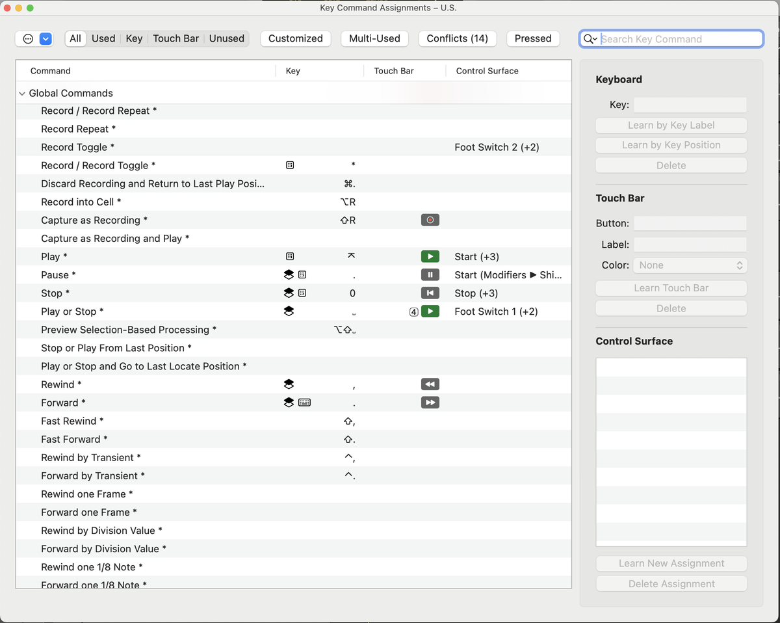Enable the Used filter
This screenshot has width=780, height=623.
[103, 38]
